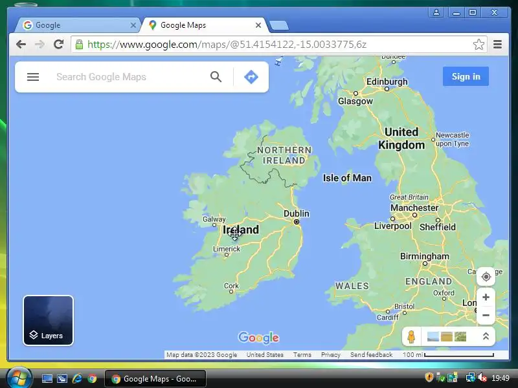The height and width of the screenshot is (388, 518).
Task: Click the Liverpool city label
Action: coord(393,226)
